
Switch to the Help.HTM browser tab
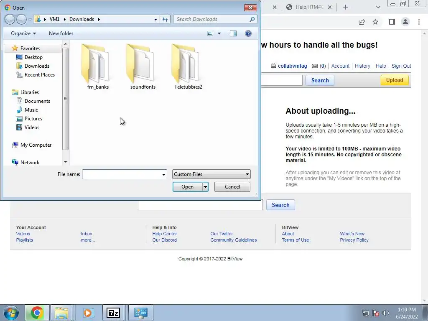[x=309, y=7]
